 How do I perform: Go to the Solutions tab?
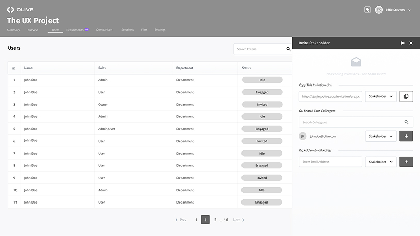click(127, 30)
